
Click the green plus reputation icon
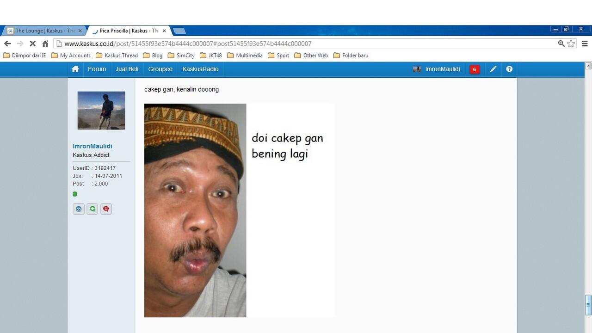coord(92,209)
